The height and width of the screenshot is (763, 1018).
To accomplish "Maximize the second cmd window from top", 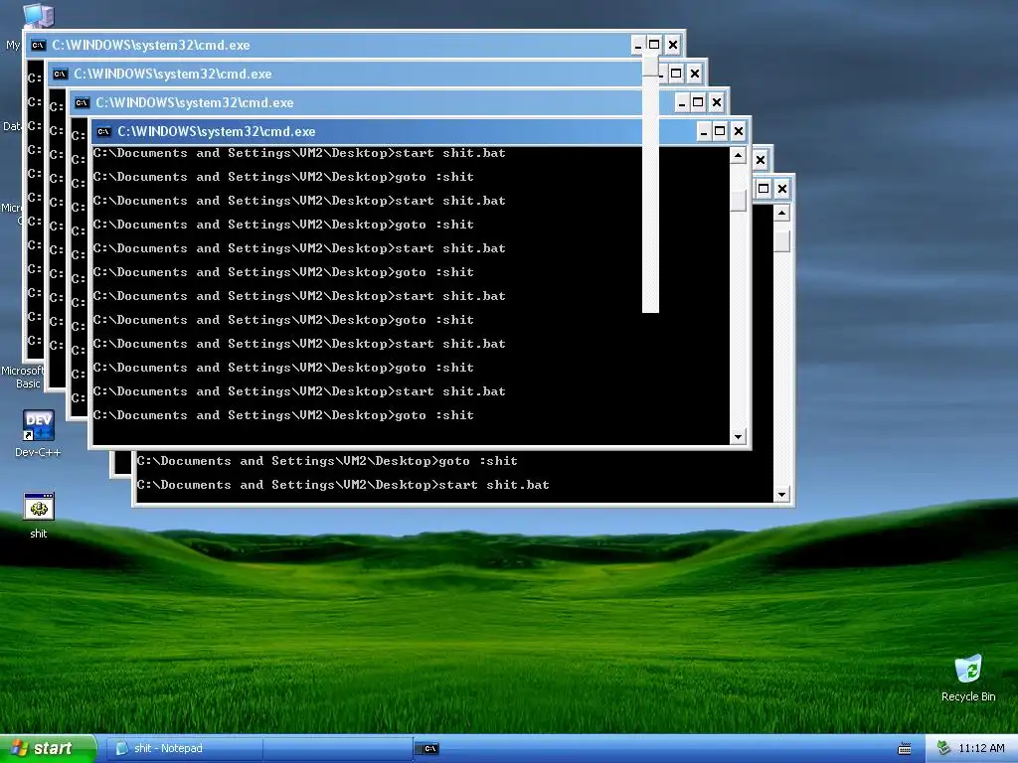I will click(x=676, y=74).
